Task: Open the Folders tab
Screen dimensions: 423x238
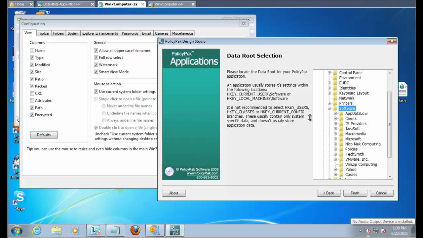Action: tap(58, 33)
